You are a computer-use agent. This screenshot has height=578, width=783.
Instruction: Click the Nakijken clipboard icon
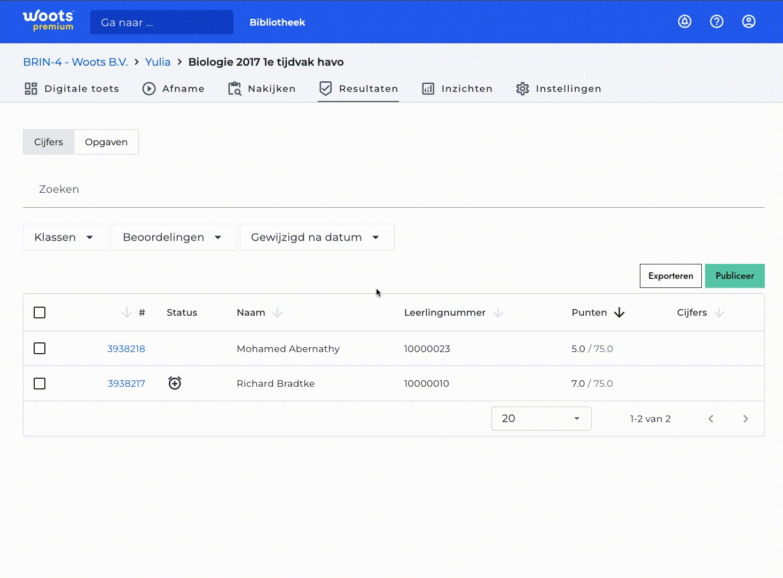click(x=234, y=89)
